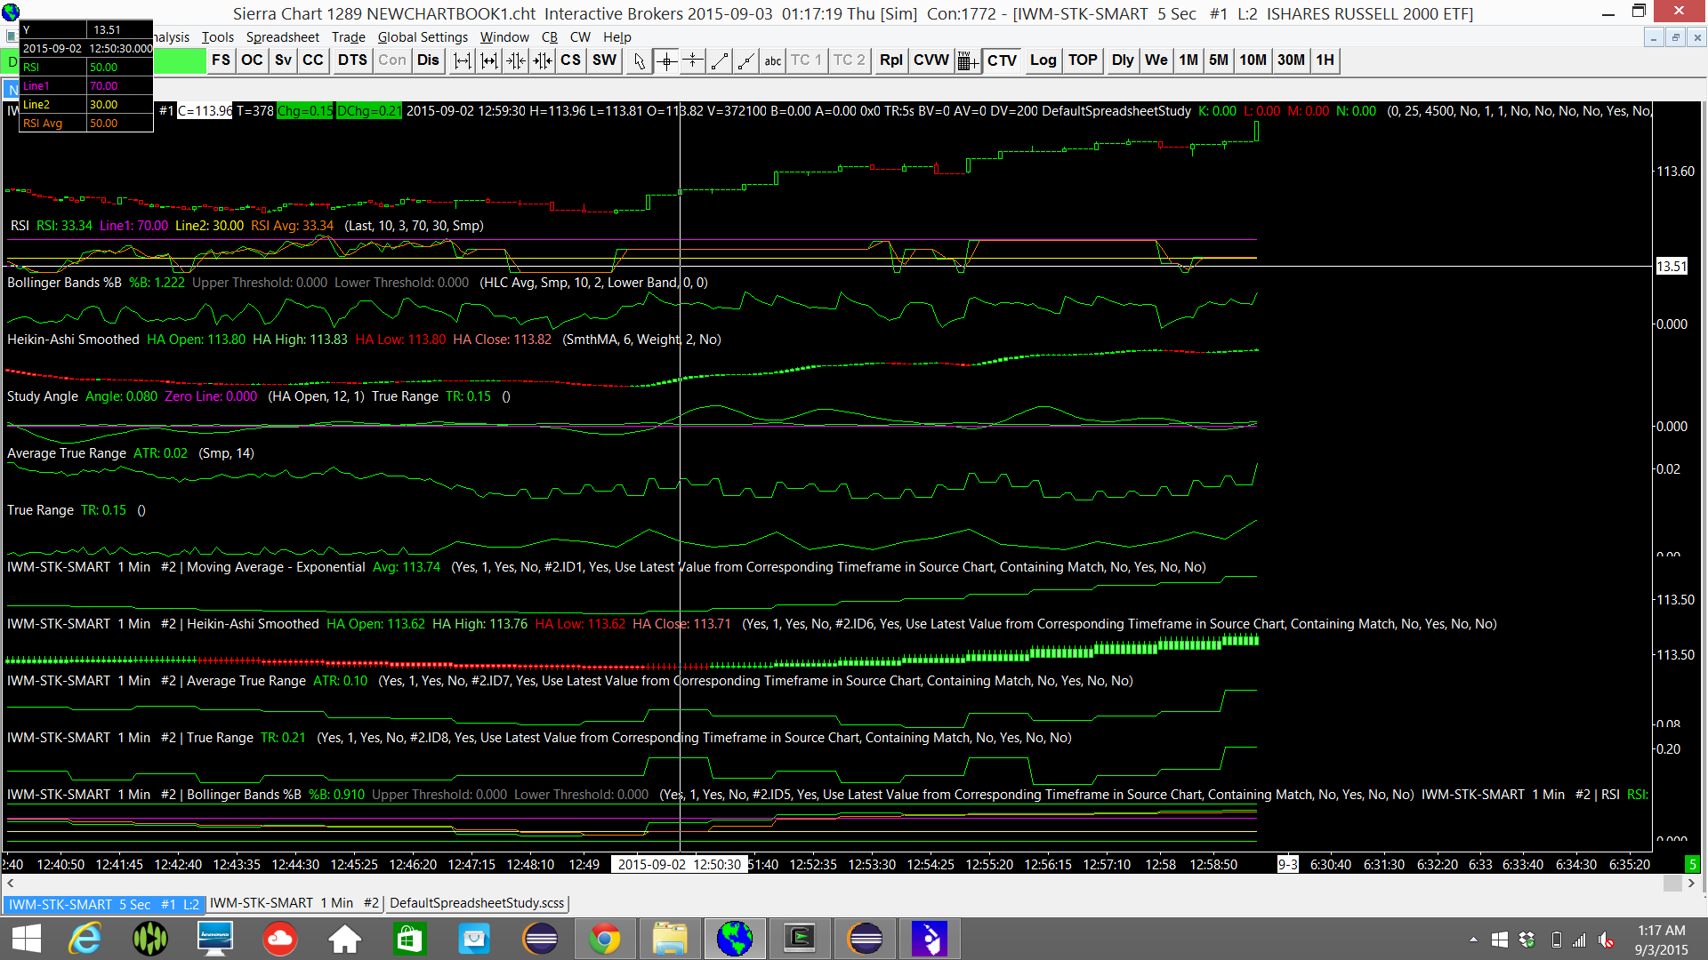Open the Trade menu dropdown
This screenshot has height=960, width=1708.
tap(348, 37)
